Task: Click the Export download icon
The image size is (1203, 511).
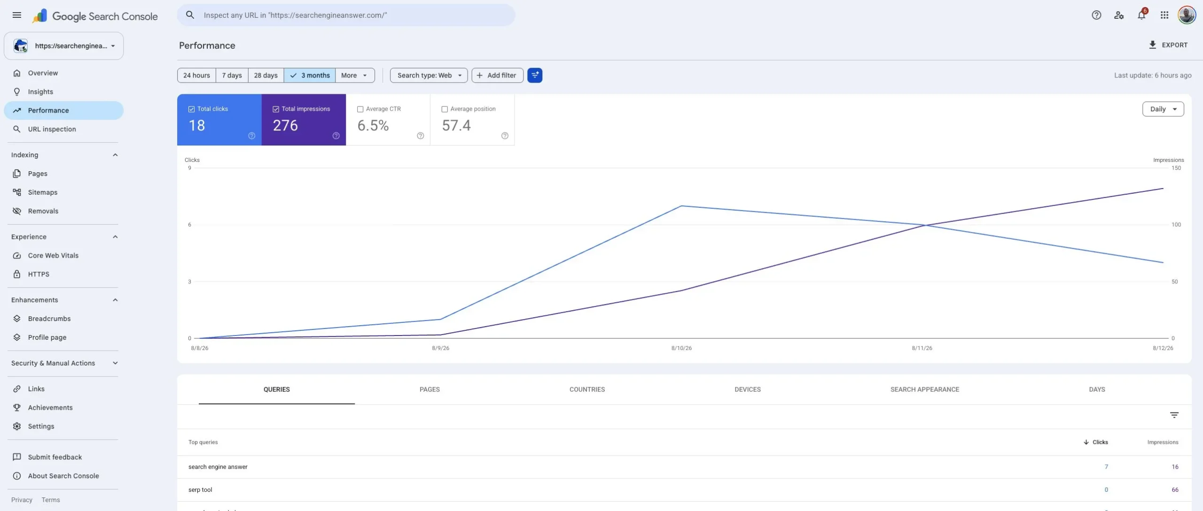Action: (x=1152, y=45)
